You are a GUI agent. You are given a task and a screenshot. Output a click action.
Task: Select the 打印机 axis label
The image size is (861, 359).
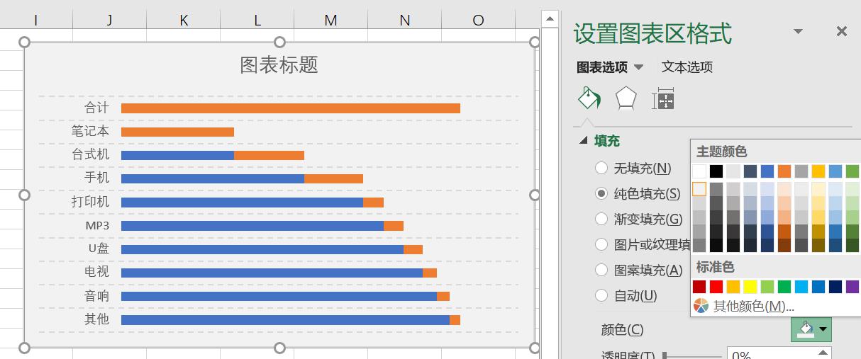pos(91,202)
